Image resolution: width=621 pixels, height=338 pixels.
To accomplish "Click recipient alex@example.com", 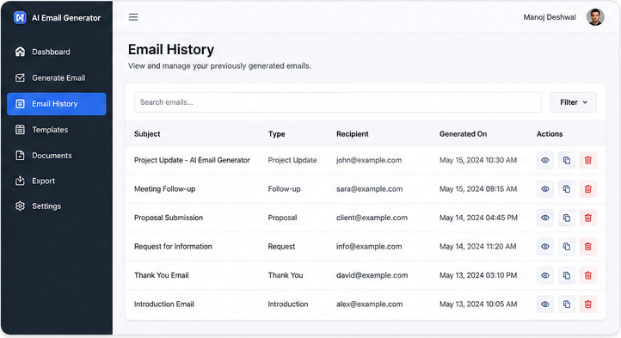I will point(369,304).
